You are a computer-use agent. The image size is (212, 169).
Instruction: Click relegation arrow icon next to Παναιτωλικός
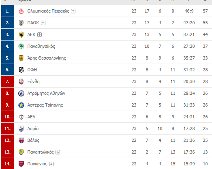pos(58,152)
